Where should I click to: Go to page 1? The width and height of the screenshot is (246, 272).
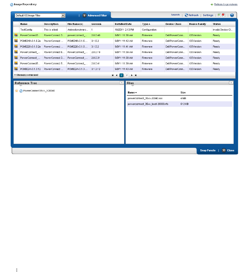pos(122,75)
